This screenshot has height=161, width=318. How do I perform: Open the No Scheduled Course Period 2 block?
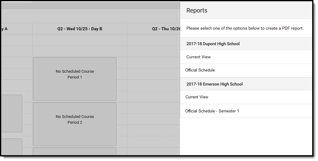[x=75, y=124]
